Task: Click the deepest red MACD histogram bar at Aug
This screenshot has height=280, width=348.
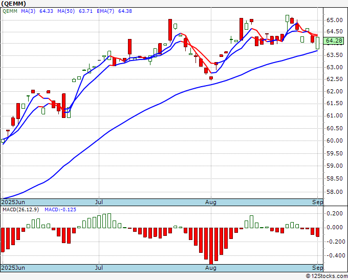Action: point(211,246)
